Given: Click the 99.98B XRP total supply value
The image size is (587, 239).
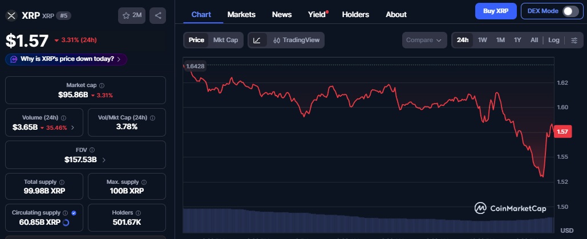Looking at the screenshot, I should tap(44, 191).
